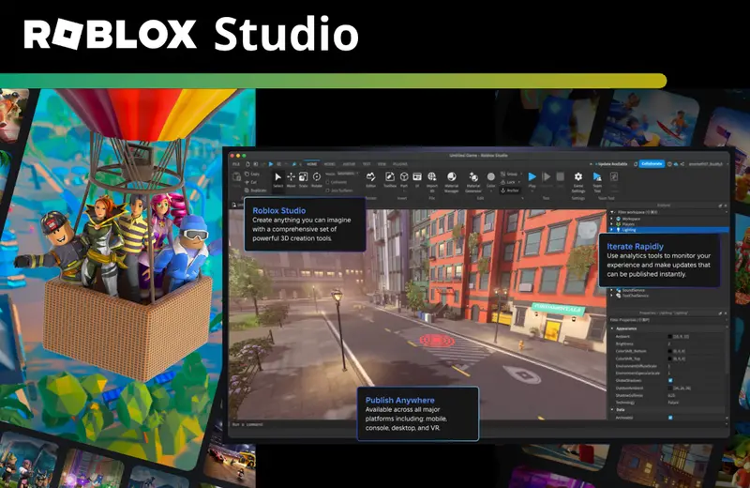The width and height of the screenshot is (750, 488).
Task: Toggle the Collisions checkbox
Action: 328,182
